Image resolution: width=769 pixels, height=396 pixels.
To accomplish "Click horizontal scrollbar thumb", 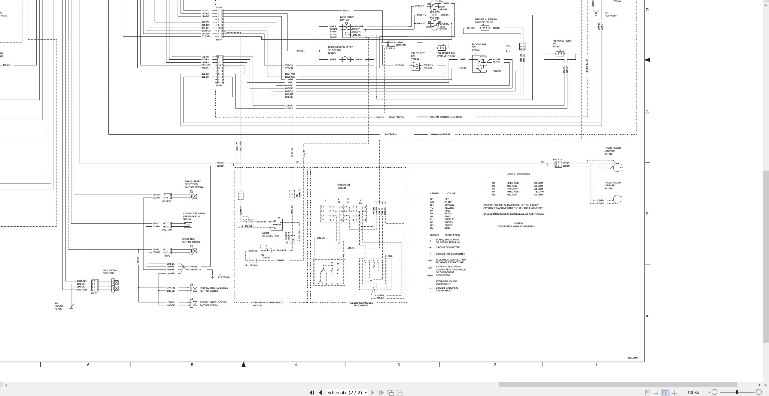I will [618, 385].
